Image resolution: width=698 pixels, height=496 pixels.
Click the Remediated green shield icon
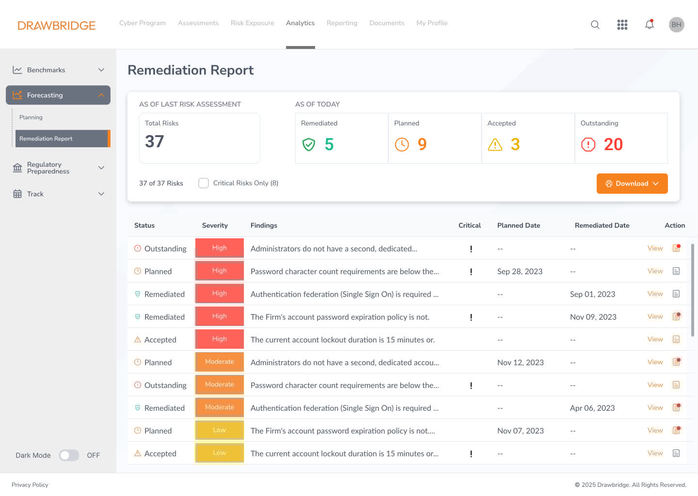(309, 144)
